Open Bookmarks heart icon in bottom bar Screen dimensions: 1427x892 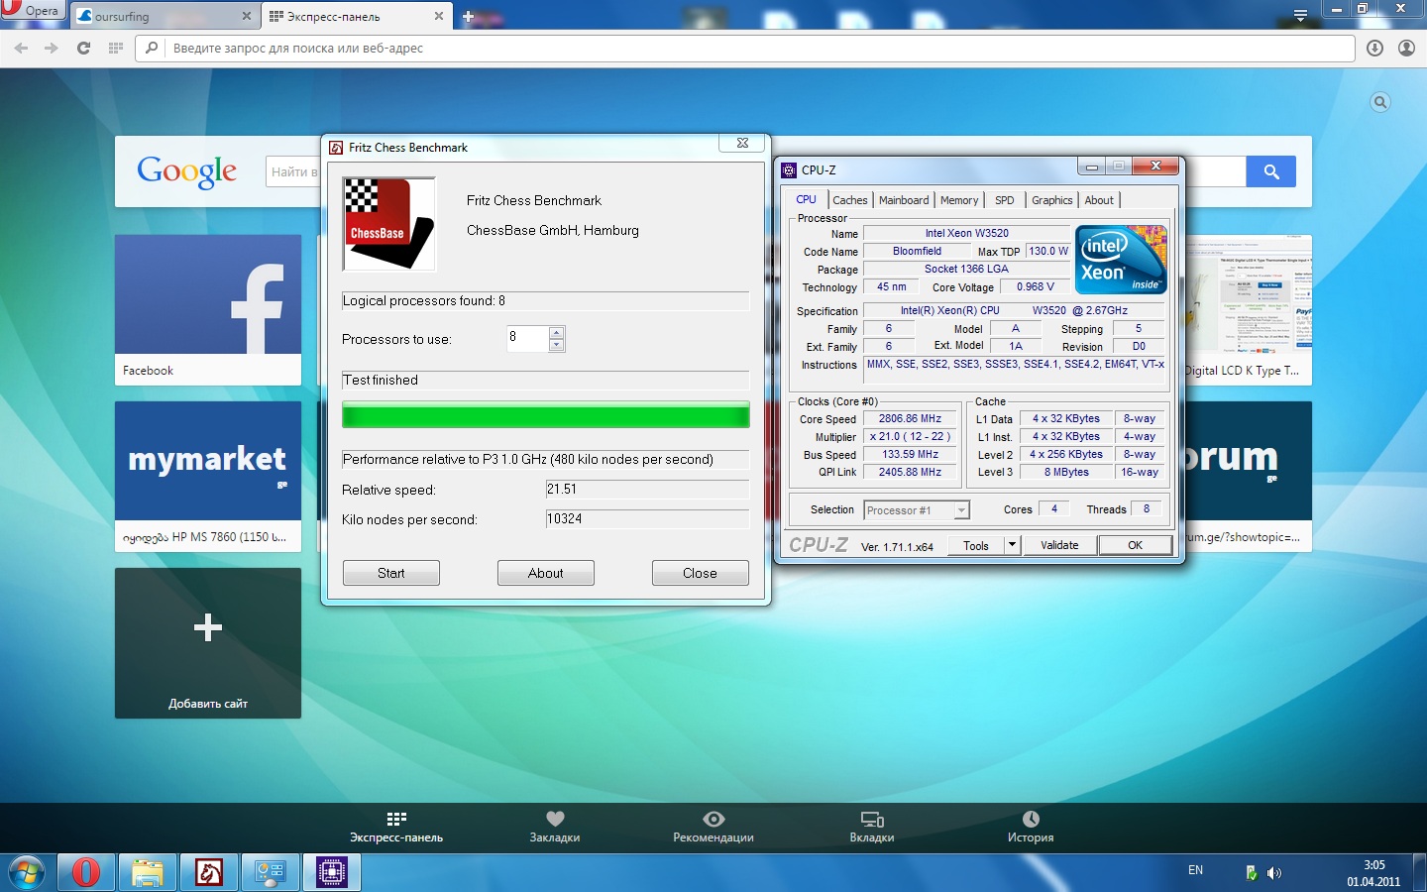click(x=555, y=819)
